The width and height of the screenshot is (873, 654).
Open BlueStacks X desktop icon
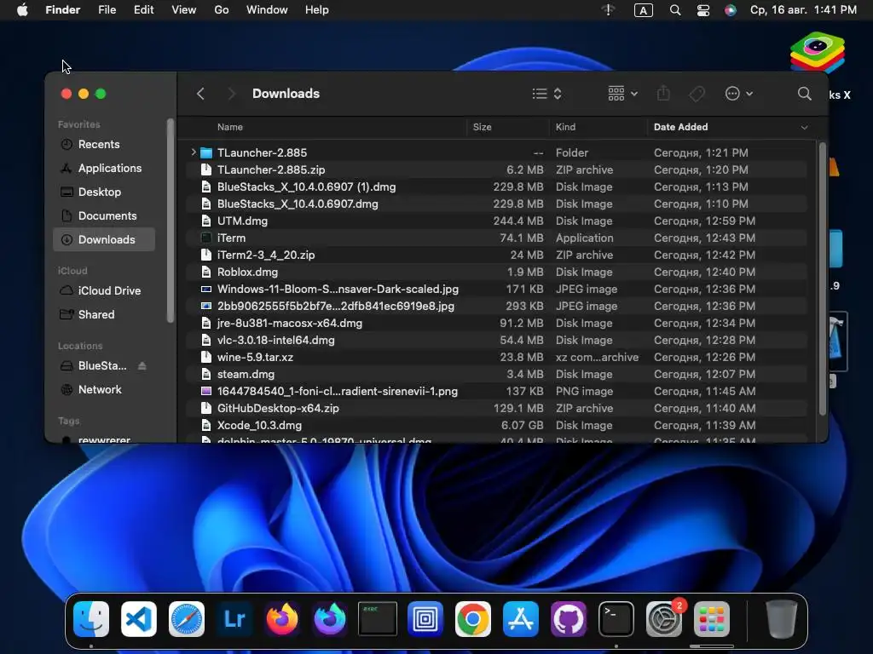tap(818, 53)
